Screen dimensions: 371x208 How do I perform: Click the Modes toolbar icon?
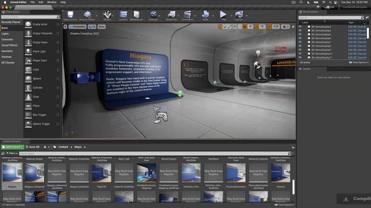coord(107,15)
